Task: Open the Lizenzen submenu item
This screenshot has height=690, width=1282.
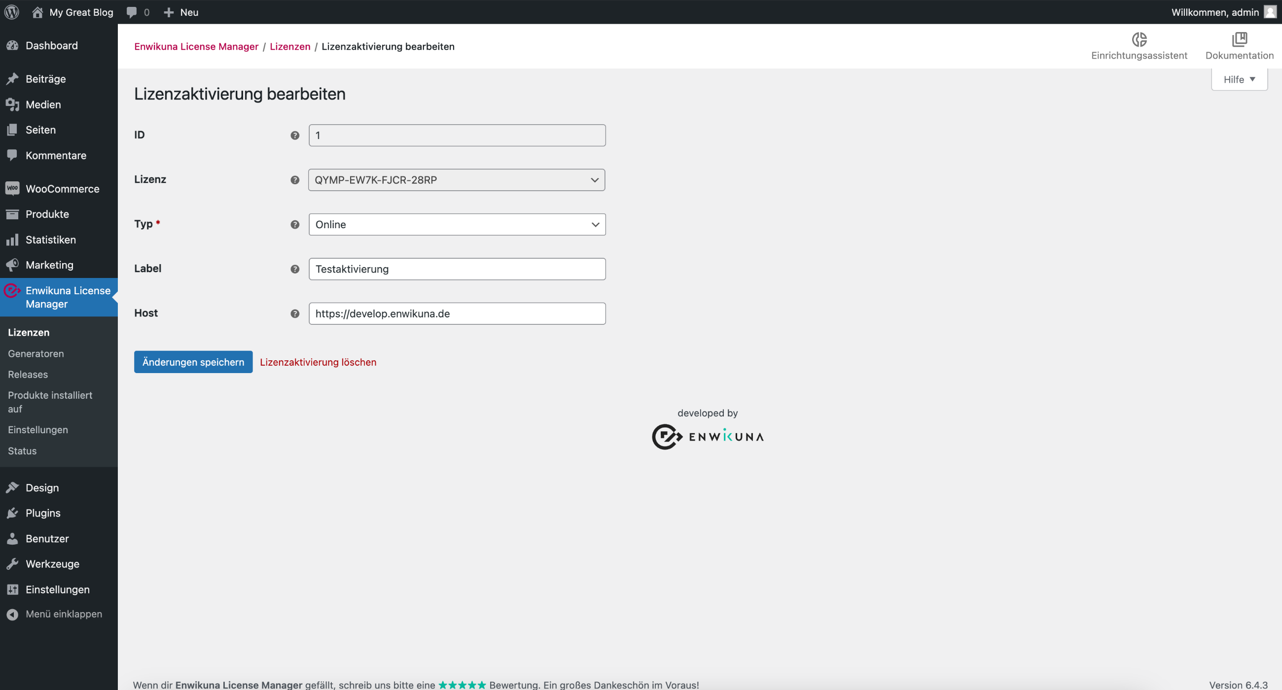Action: coord(29,332)
